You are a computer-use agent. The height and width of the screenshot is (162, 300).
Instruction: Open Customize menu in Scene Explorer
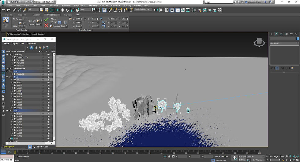coord(31,44)
